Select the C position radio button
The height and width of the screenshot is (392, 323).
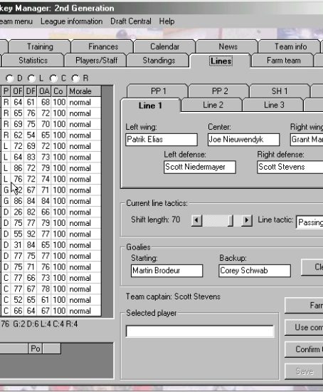[x=53, y=78]
